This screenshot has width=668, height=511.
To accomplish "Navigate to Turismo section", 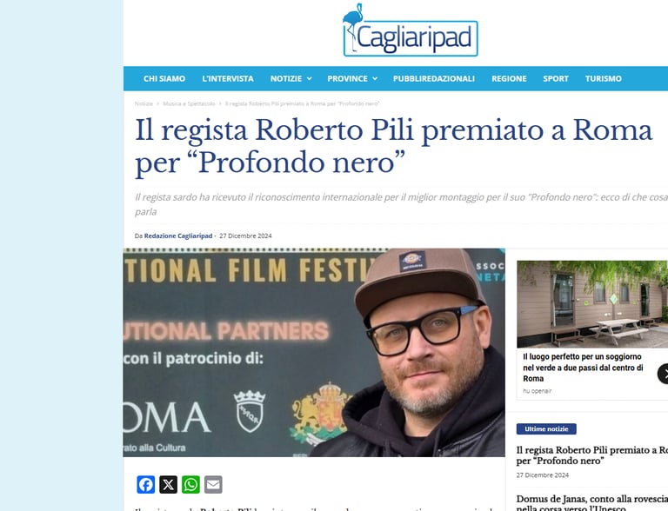I will (604, 79).
